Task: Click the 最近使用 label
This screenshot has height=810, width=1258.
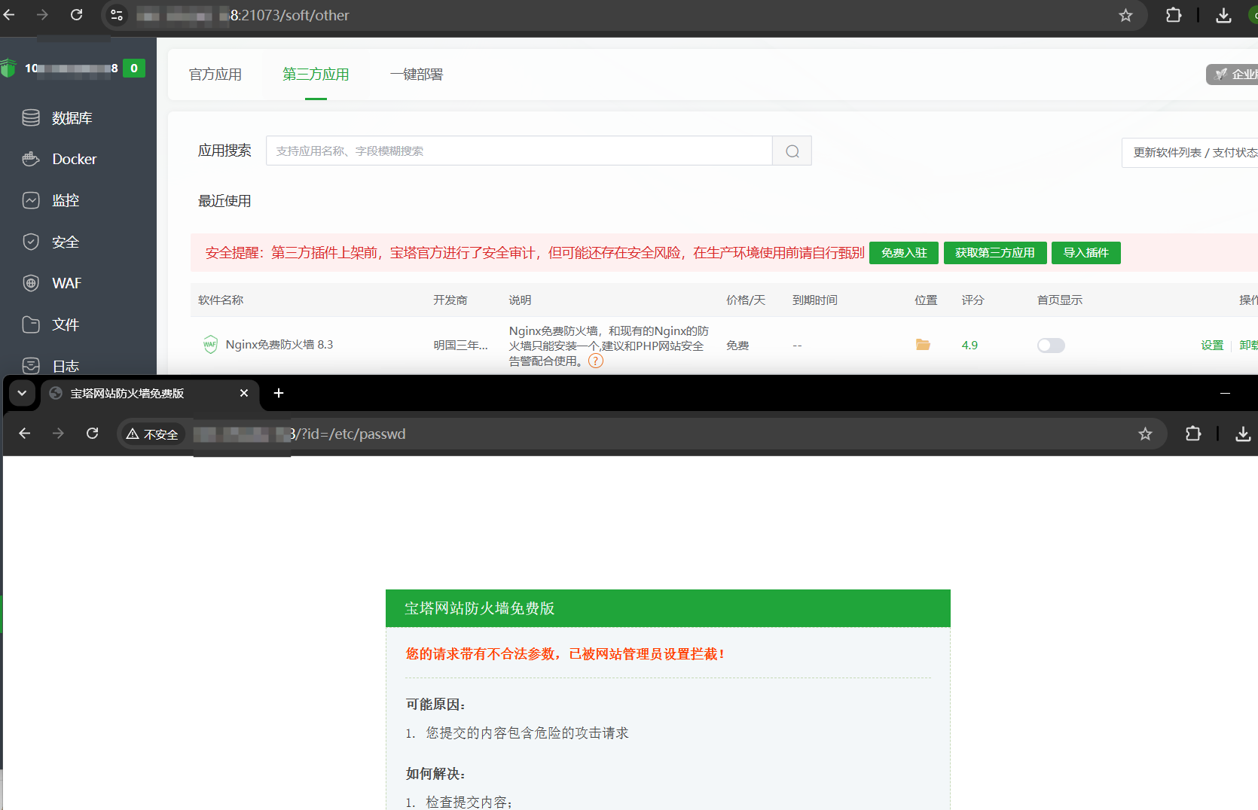Action: (224, 201)
